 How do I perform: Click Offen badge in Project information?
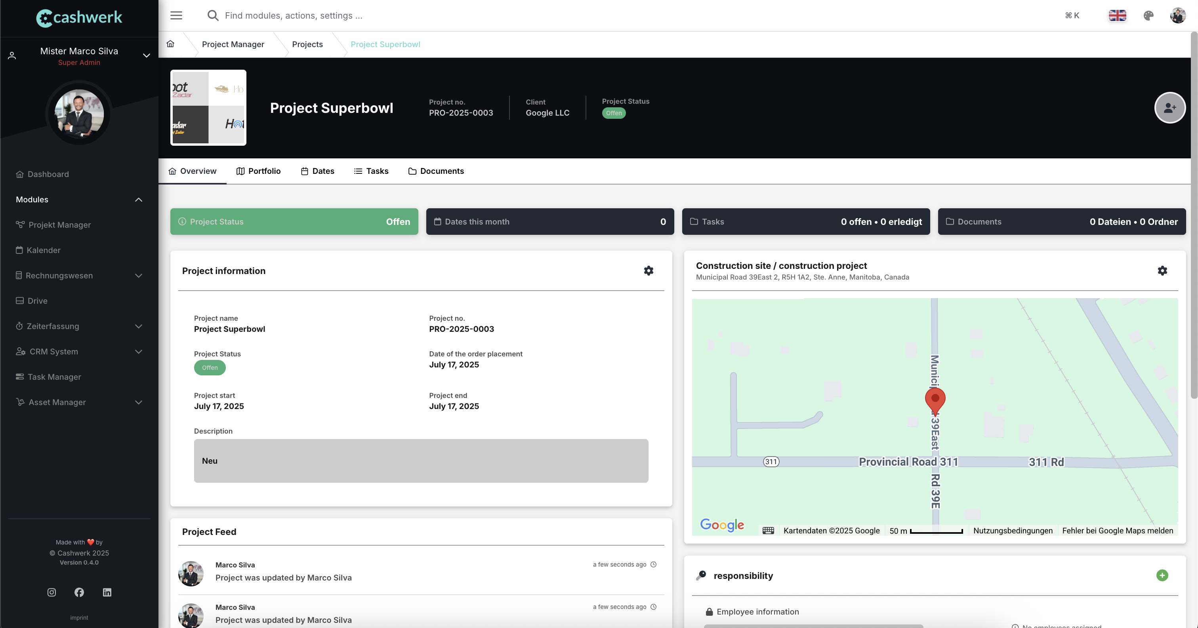[210, 367]
